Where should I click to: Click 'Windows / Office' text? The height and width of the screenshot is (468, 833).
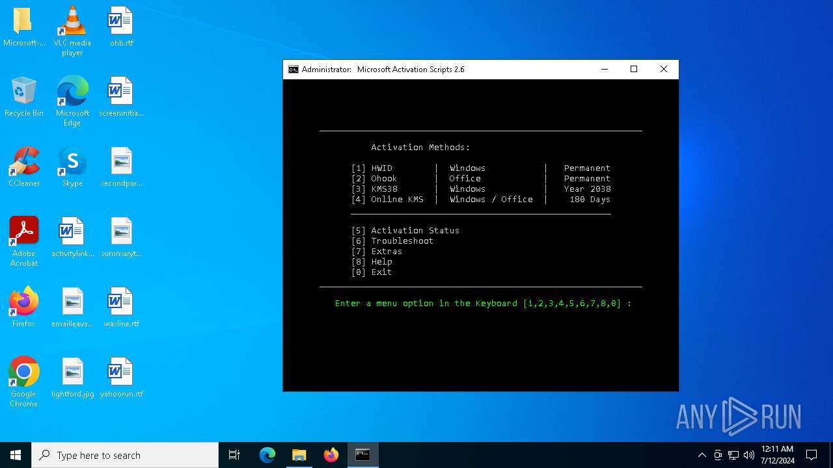point(491,200)
